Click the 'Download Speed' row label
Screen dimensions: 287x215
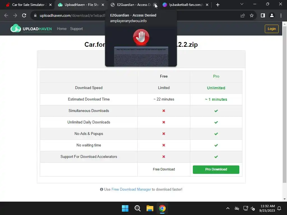[89, 88]
